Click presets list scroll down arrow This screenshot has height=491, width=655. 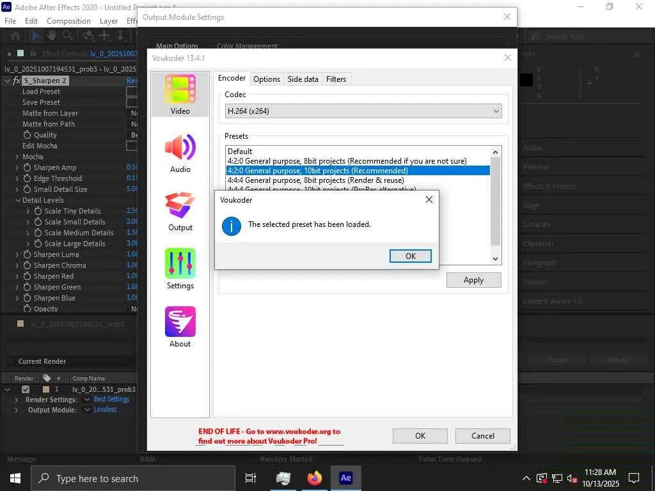(x=496, y=258)
